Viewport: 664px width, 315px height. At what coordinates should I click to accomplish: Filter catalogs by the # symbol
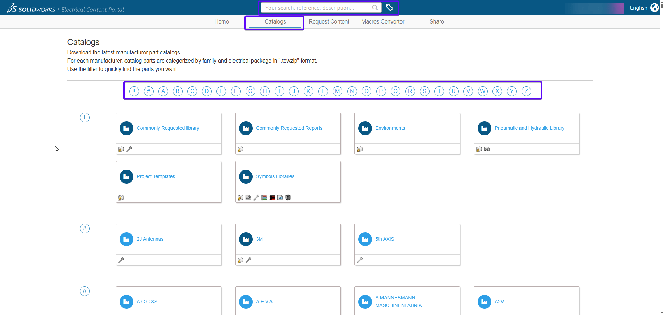[x=149, y=91]
